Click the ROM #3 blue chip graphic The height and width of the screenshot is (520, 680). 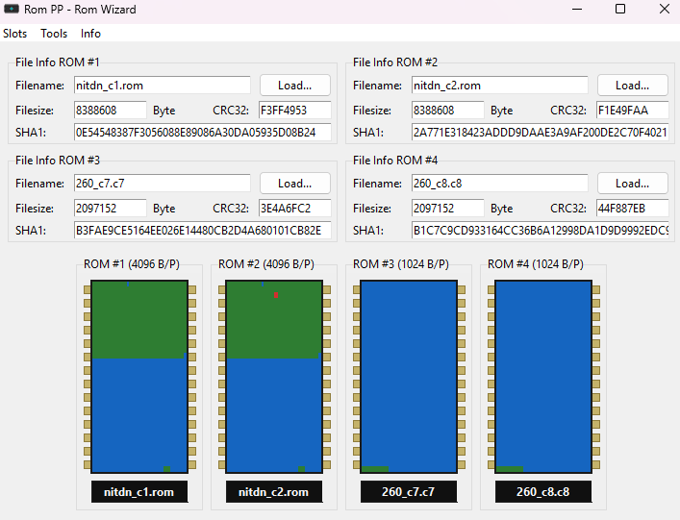click(409, 377)
